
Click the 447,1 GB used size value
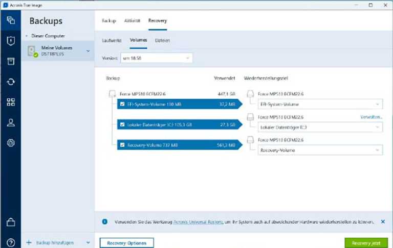coord(227,94)
